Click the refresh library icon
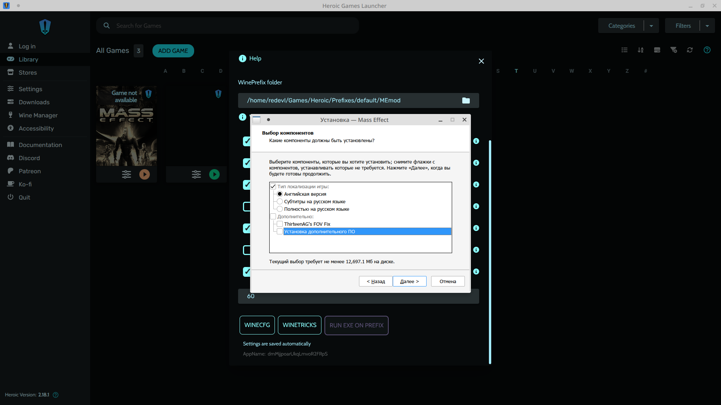 690,50
